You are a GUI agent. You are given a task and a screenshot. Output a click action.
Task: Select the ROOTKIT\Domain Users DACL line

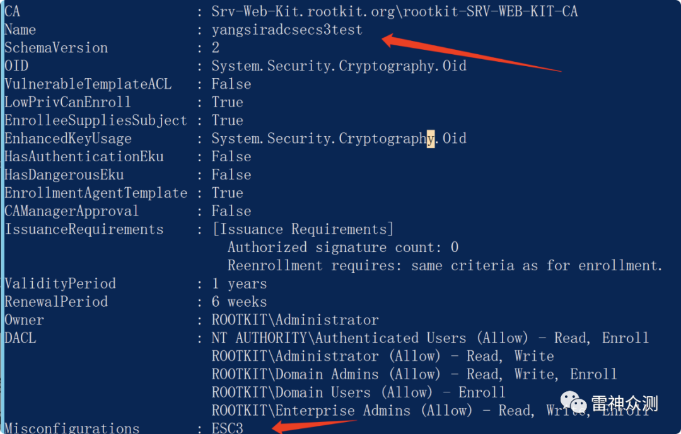(x=358, y=393)
